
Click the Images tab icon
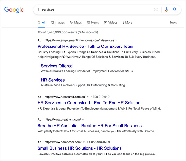(x=52, y=23)
